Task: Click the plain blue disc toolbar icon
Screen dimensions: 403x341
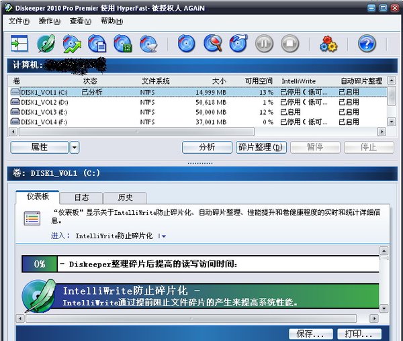Action: click(x=186, y=44)
